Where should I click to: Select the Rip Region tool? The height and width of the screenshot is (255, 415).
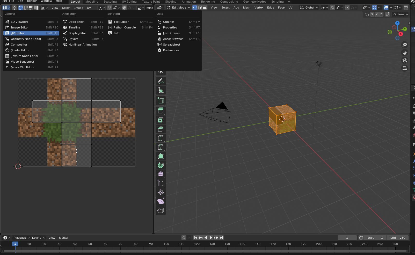point(161,210)
